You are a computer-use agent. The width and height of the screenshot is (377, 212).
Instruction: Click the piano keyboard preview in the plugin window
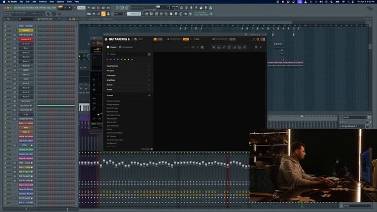(84, 107)
